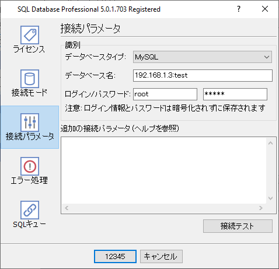This screenshot has width=279, height=269.
Task: Click the textarea scroll down arrow
Action: pos(270,198)
